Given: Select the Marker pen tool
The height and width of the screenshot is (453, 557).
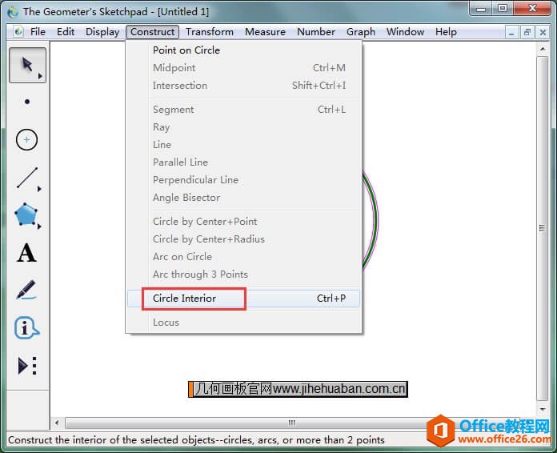Looking at the screenshot, I should [x=26, y=290].
